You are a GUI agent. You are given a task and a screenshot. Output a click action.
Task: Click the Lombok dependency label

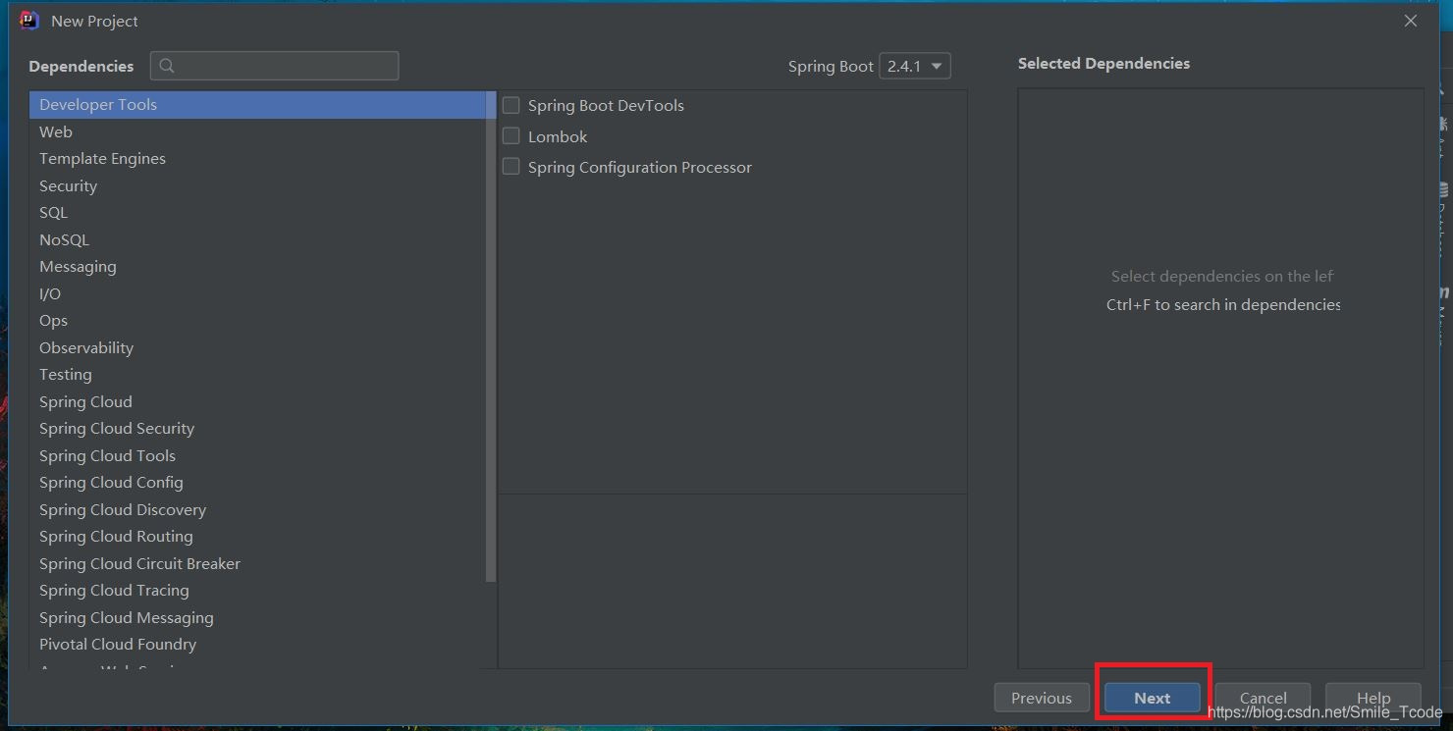click(x=558, y=136)
